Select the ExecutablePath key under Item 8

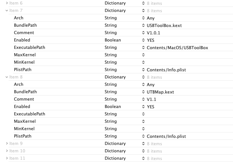[30, 114]
